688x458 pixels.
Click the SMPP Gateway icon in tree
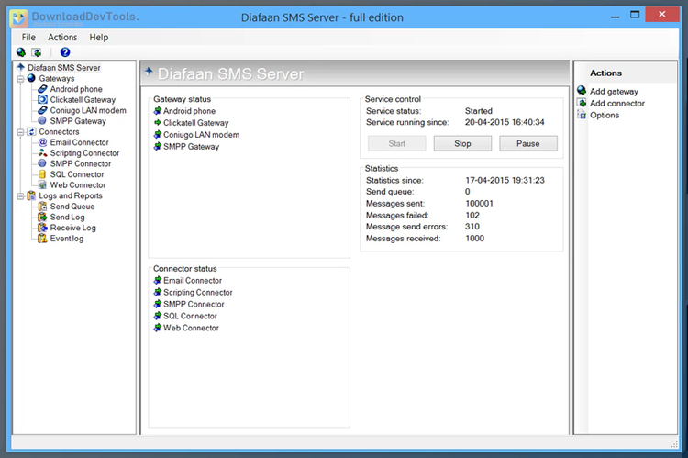(42, 121)
